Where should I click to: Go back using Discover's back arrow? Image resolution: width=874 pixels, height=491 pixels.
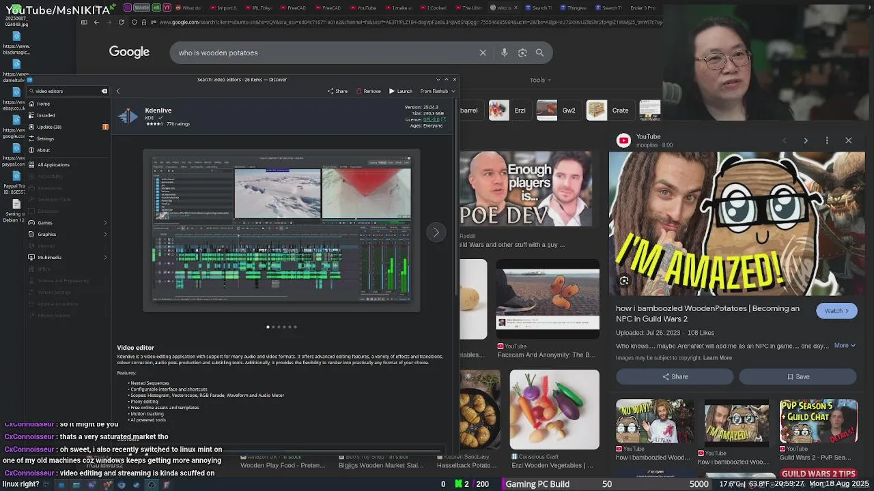(117, 91)
